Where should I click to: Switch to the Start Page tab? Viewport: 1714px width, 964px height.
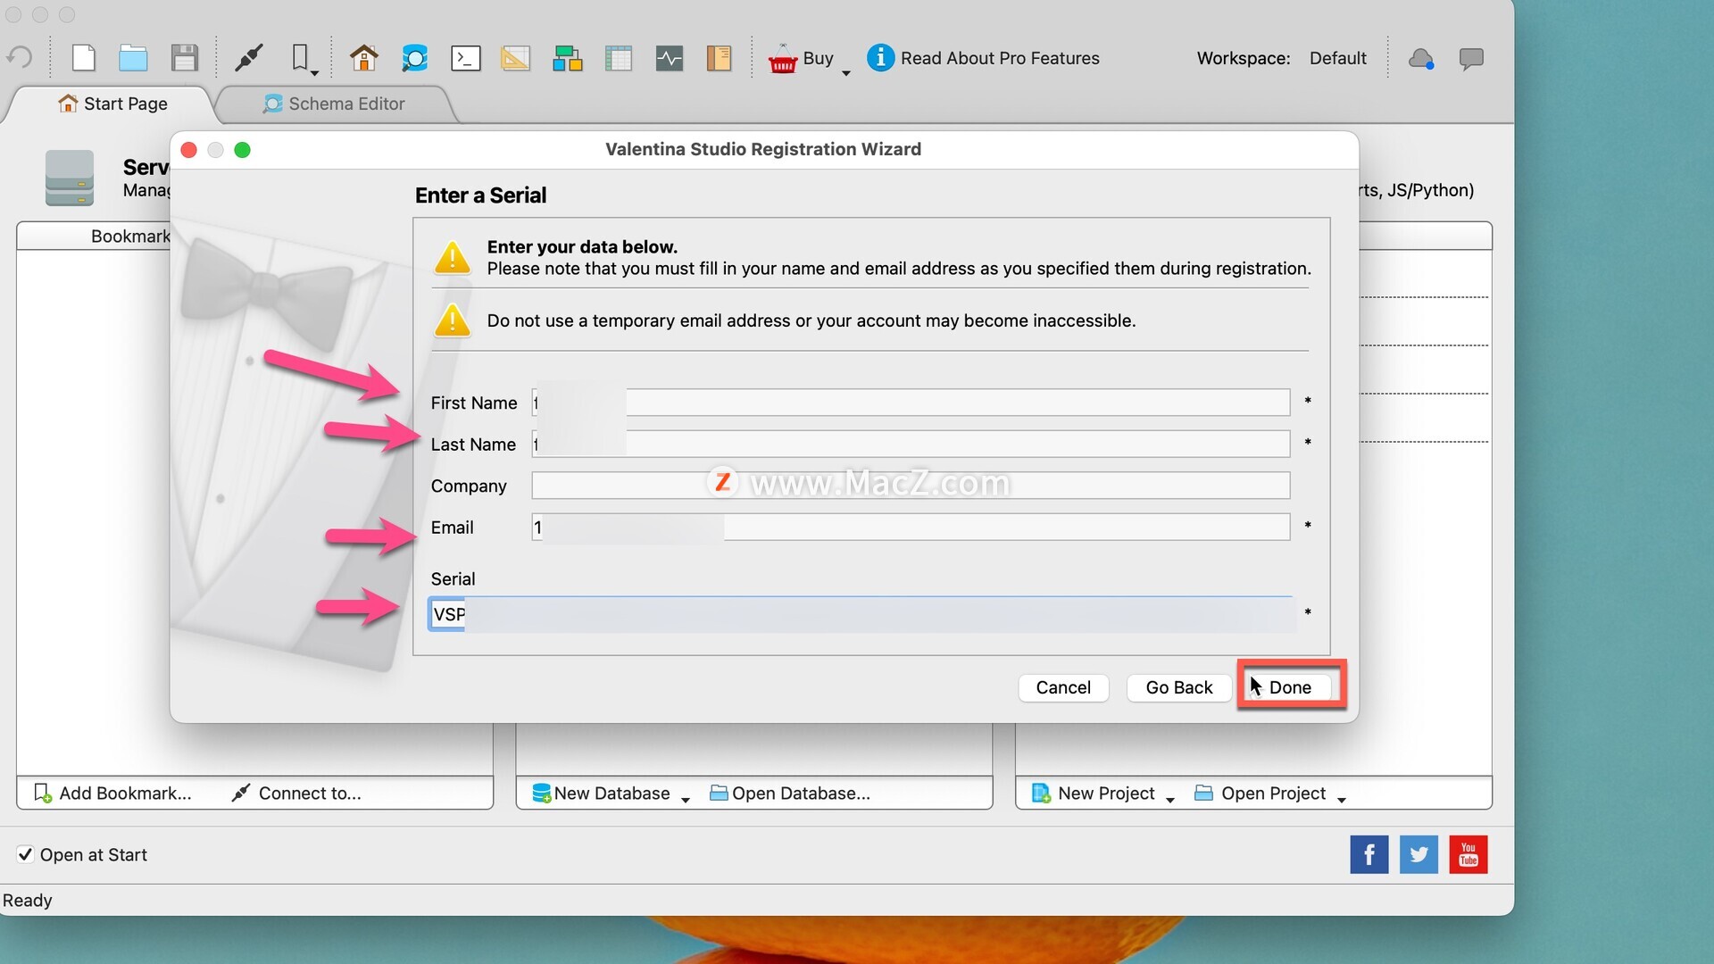tap(112, 104)
